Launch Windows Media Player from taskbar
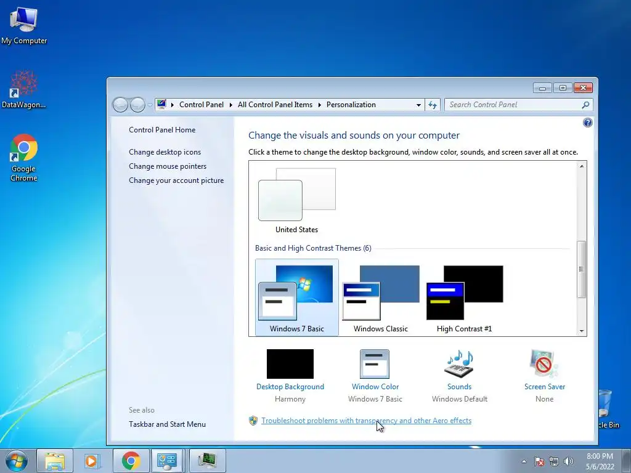The image size is (631, 473). point(91,461)
